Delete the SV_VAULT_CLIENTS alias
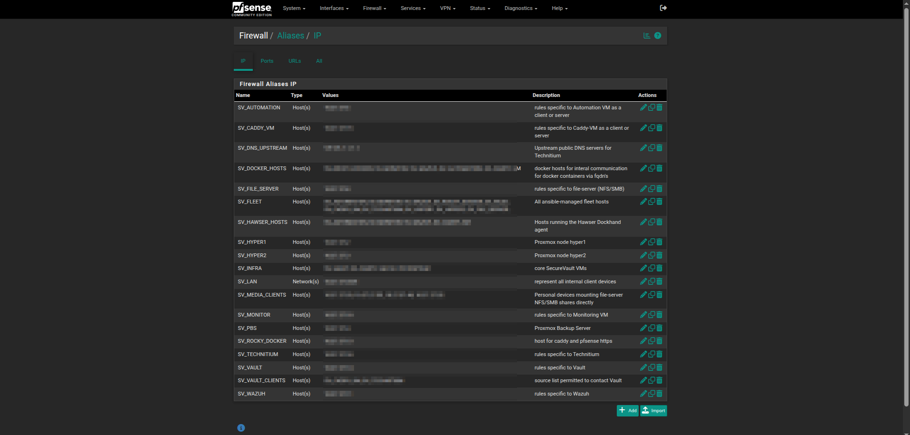The image size is (910, 435). pos(660,380)
